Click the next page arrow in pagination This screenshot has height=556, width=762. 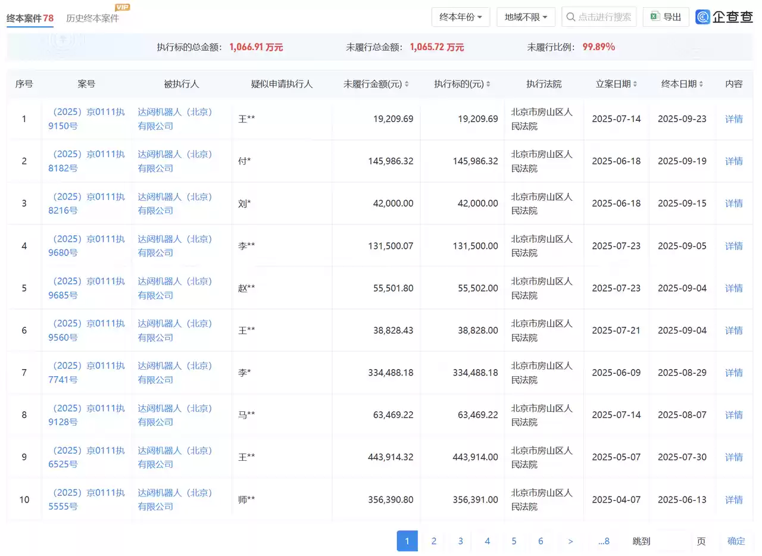pos(570,541)
